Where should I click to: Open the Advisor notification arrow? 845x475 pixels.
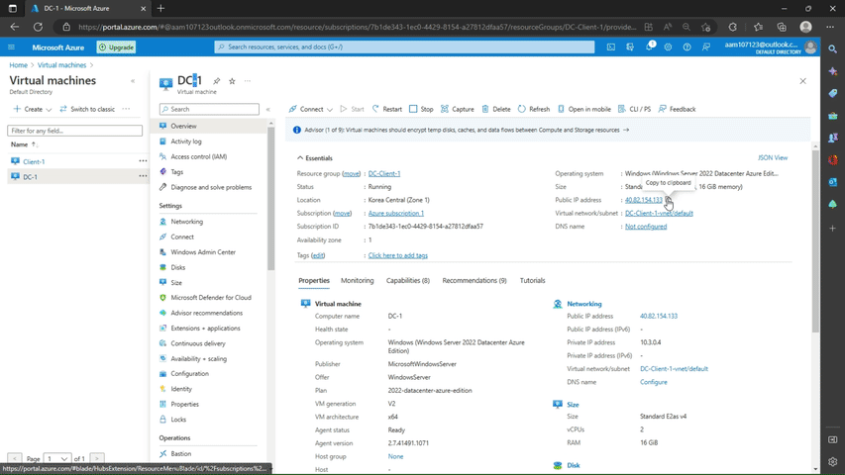626,130
